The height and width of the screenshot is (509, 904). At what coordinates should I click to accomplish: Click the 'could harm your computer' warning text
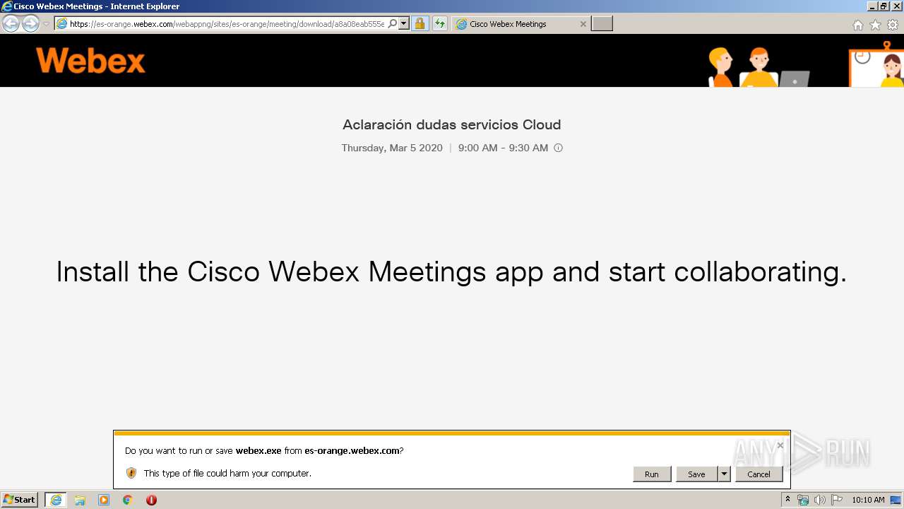[227, 474]
